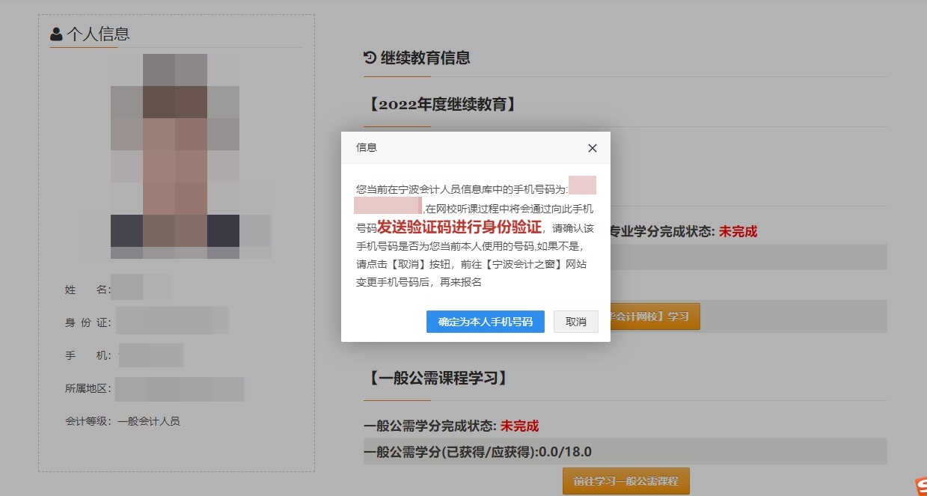Click the 姓名 label
927x496 pixels.
pyautogui.click(x=88, y=290)
